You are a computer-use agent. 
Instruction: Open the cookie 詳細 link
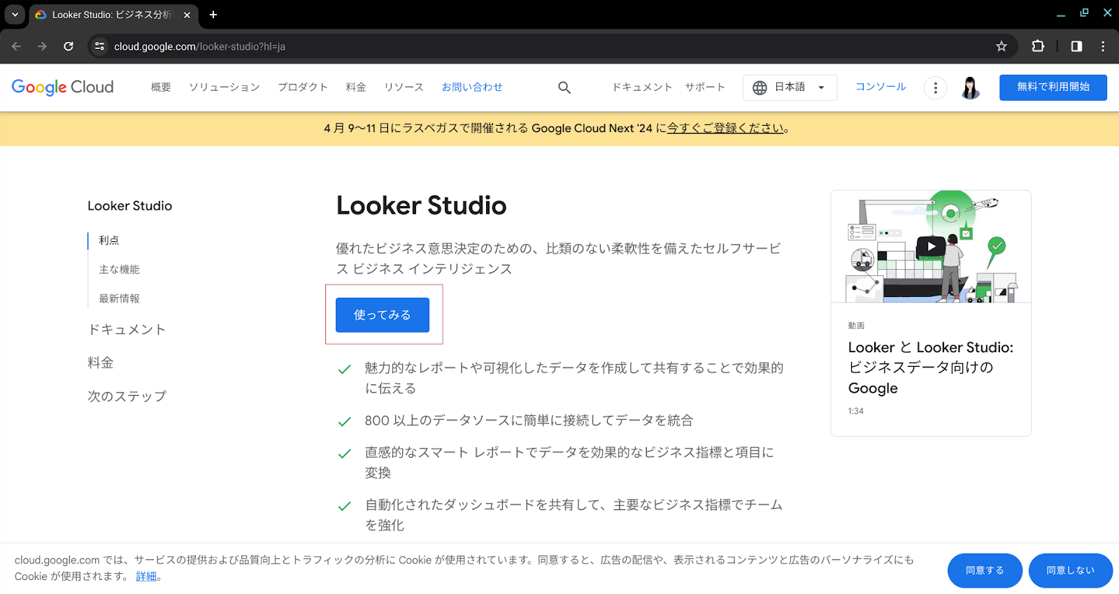(146, 577)
